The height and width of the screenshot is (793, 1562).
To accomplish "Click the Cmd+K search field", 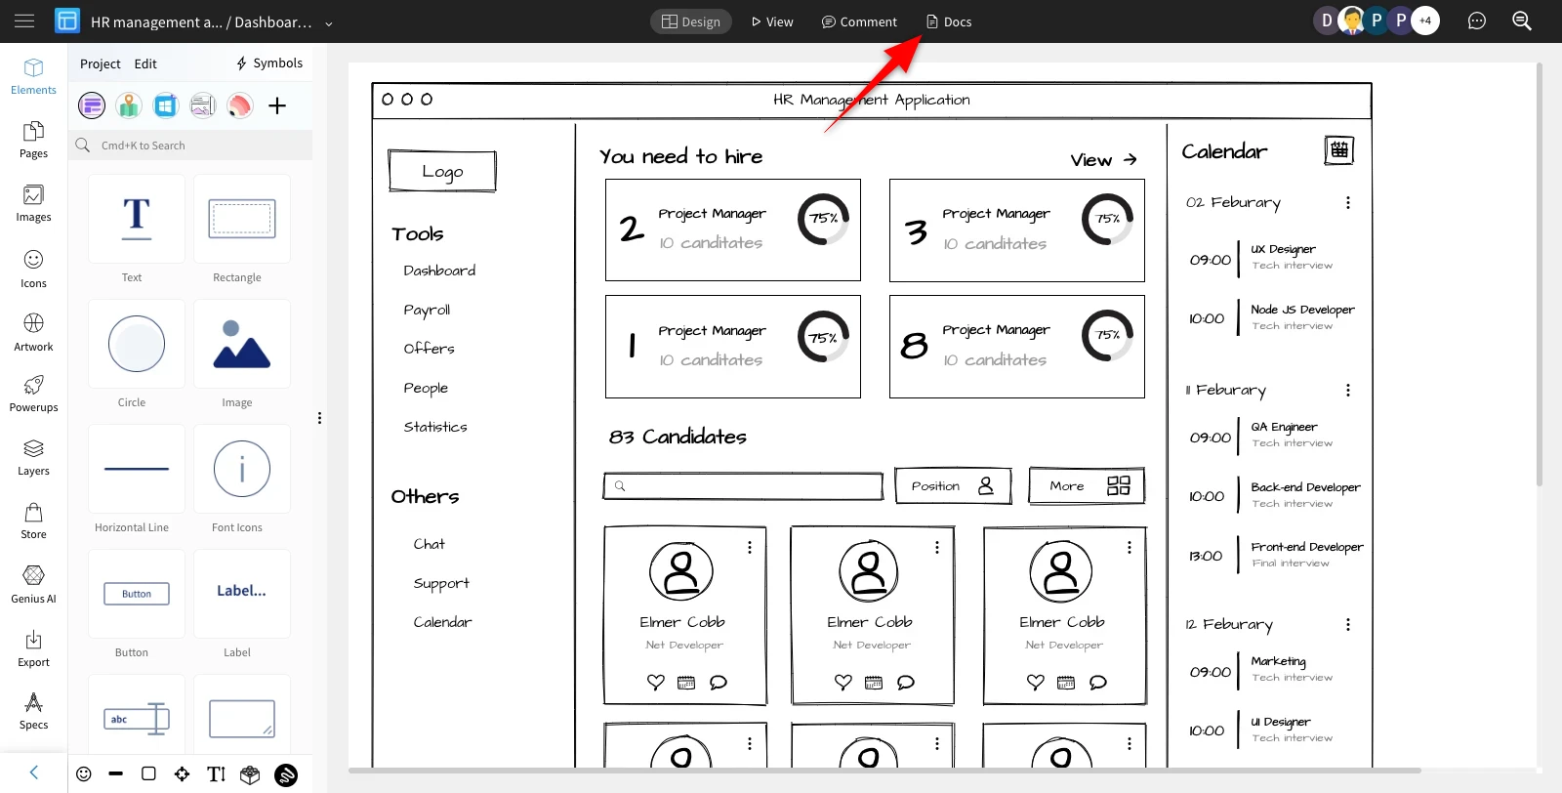I will tap(191, 146).
